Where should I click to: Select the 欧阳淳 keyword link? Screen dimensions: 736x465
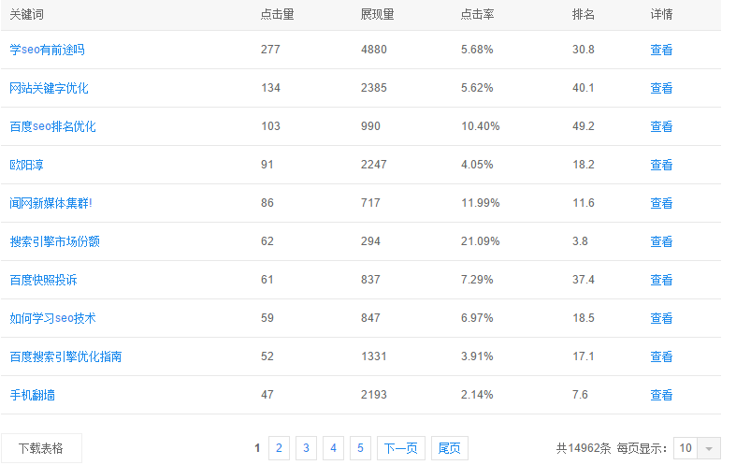26,165
